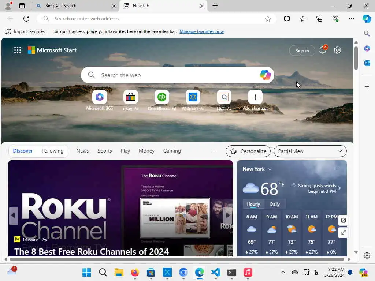375x281 pixels.
Task: Click the Sign in button
Action: [302, 50]
